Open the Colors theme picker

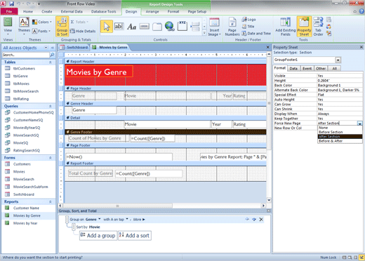pyautogui.click(x=42, y=22)
